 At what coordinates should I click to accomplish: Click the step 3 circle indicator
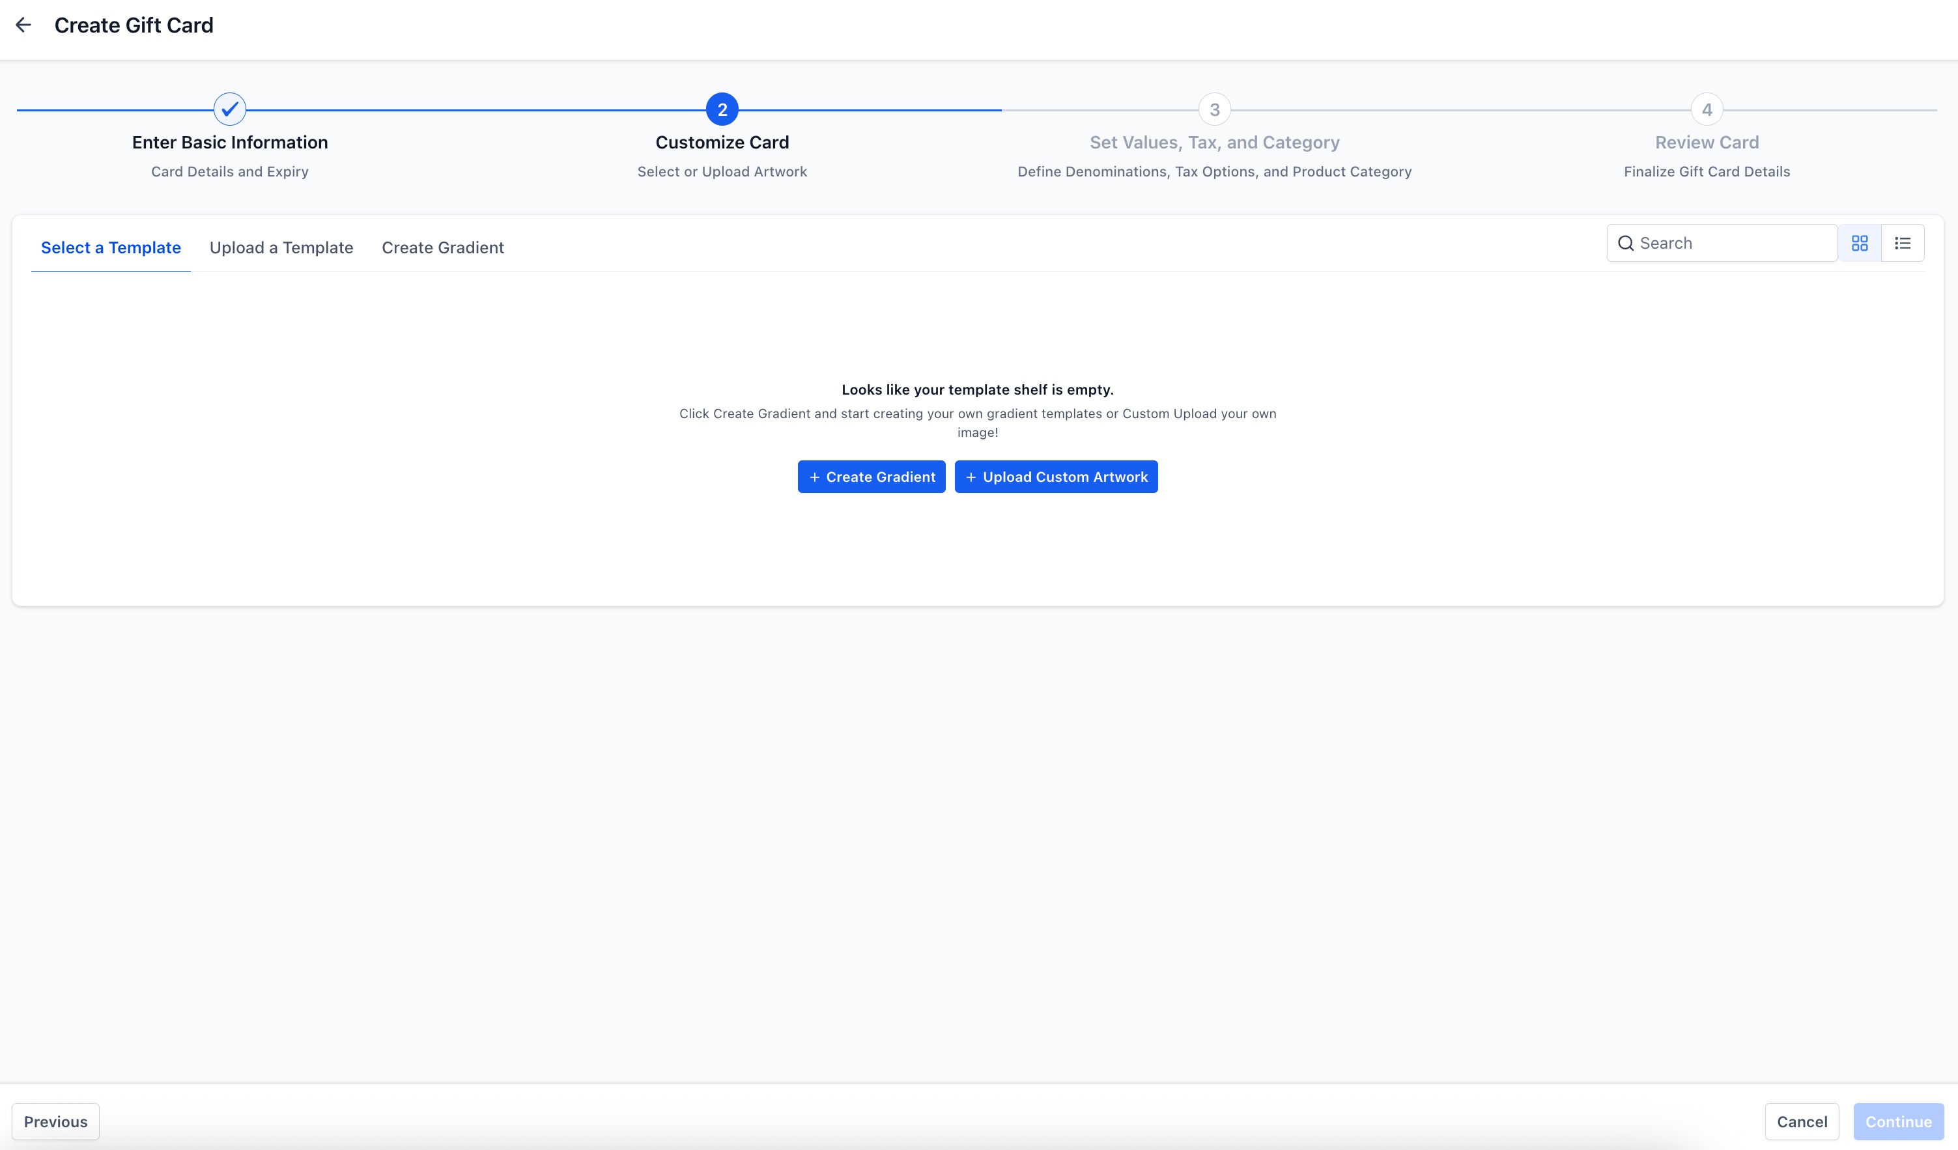1214,109
